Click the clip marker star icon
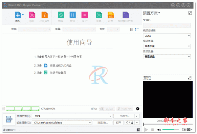197x134 pixels. [184, 129]
